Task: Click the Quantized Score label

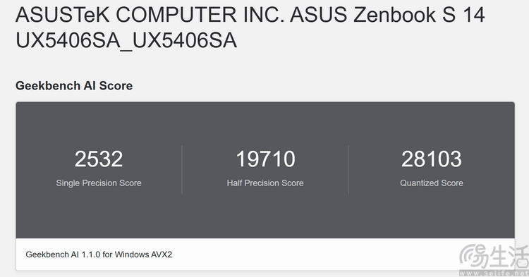Action: tap(432, 183)
